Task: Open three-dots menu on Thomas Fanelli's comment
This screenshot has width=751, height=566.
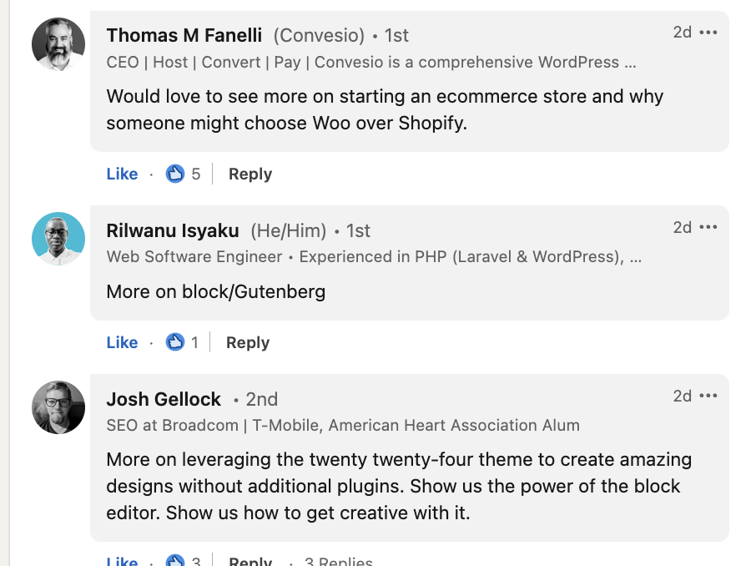Action: (708, 33)
